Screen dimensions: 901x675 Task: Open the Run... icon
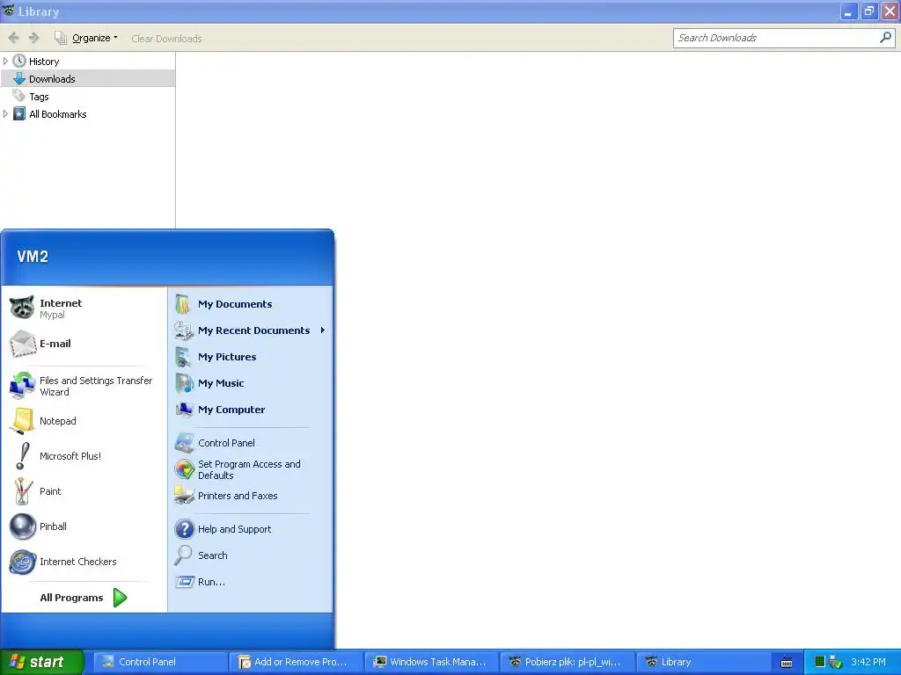click(x=184, y=582)
